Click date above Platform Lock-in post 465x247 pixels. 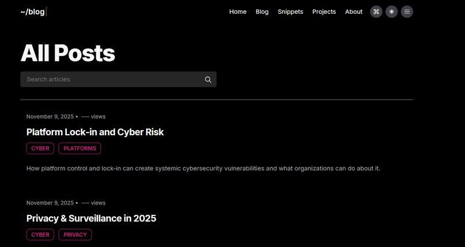(x=50, y=116)
